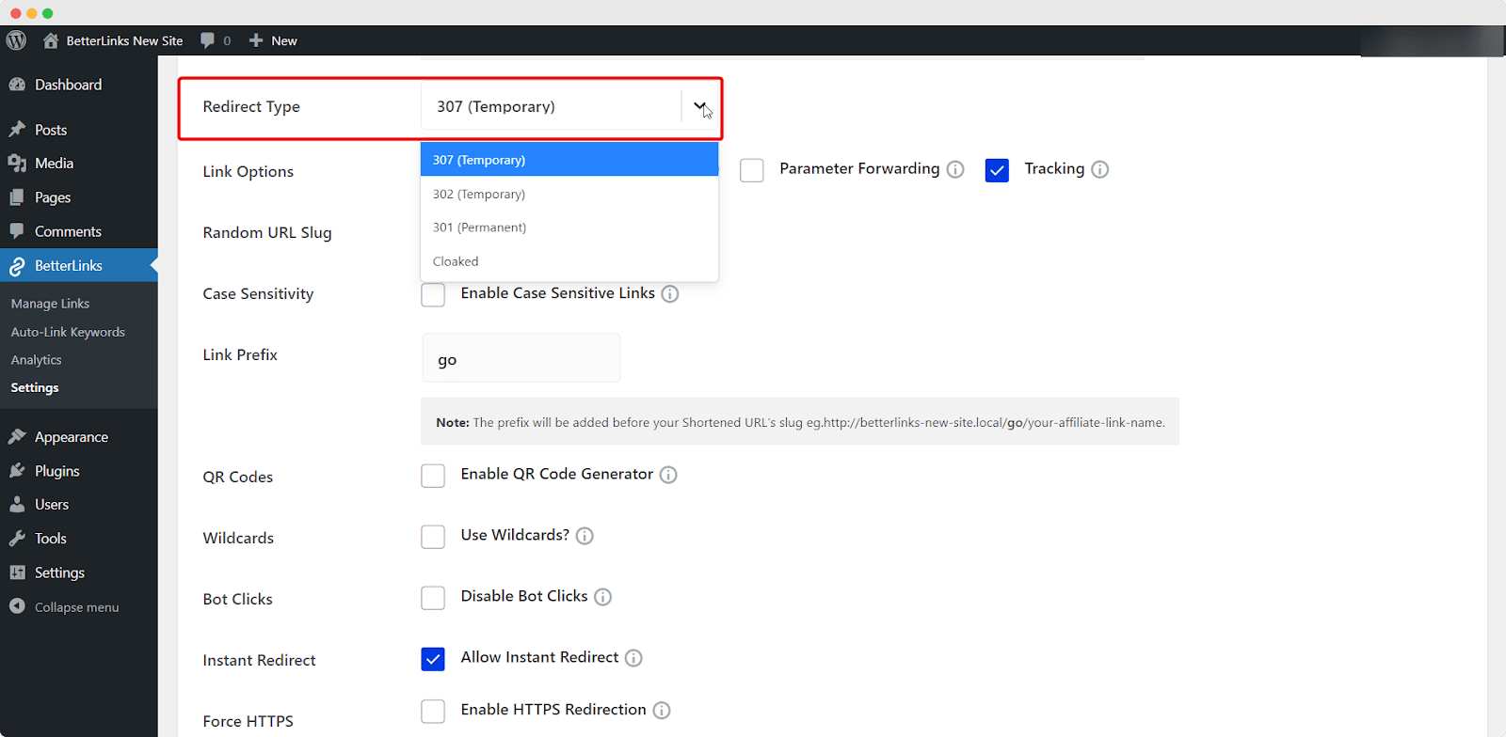Click the Appearance brush icon
1506x737 pixels.
click(17, 437)
